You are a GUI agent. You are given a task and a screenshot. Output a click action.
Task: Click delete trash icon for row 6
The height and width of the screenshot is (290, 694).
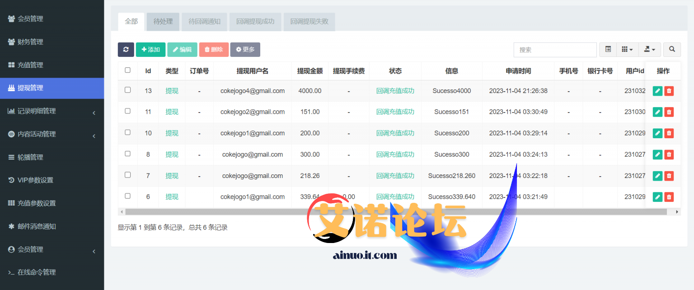pyautogui.click(x=669, y=197)
